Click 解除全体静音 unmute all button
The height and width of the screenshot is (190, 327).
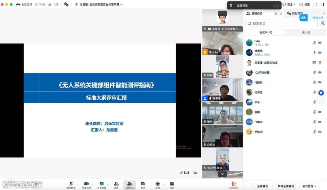click(286, 186)
